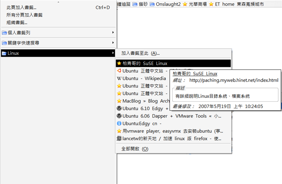This screenshot has height=184, width=282.
Task: Click the folder icon beside 貓砂 in bookmarks toolbar
Action: click(135, 4)
